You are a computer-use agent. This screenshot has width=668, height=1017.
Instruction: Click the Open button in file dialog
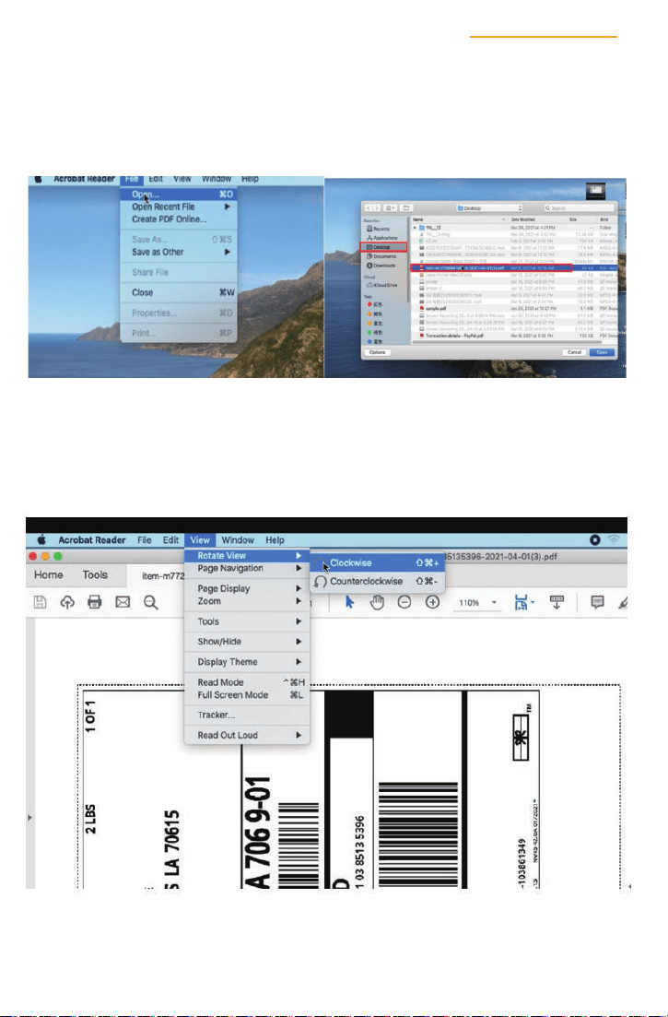[x=602, y=352]
